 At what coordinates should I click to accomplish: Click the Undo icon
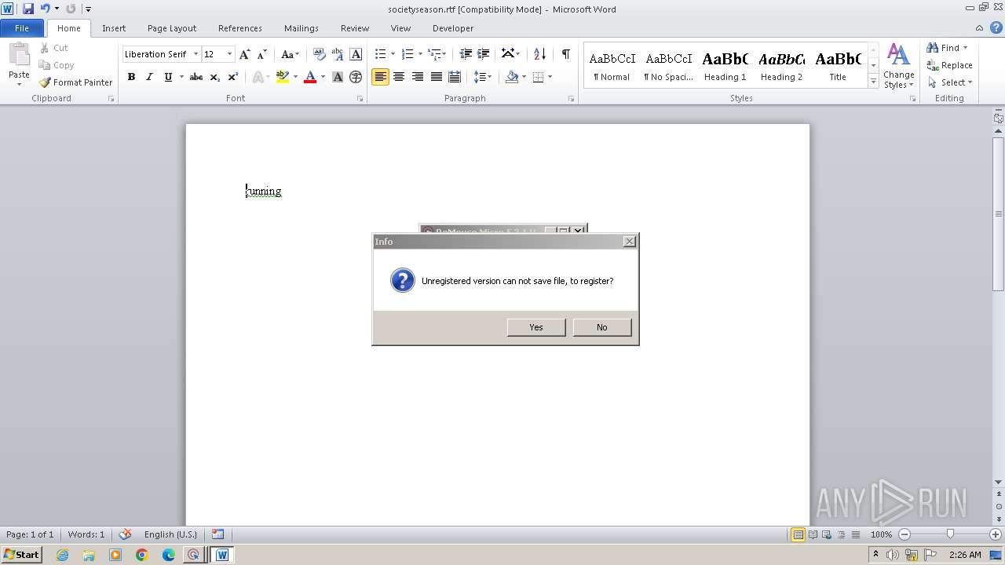(45, 9)
